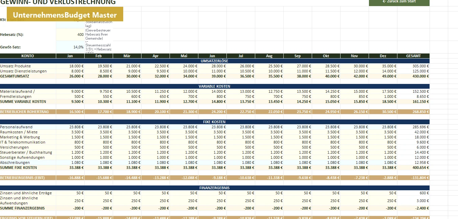Select EBIT total -131.804 €

pyautogui.click(x=413, y=178)
